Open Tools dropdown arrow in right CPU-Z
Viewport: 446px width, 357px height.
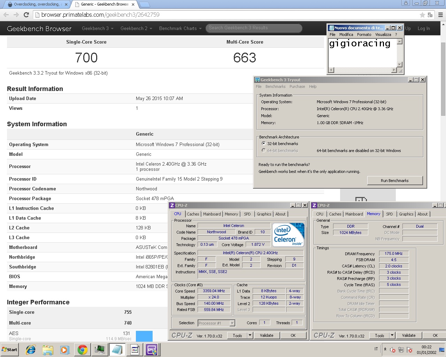click(x=392, y=335)
